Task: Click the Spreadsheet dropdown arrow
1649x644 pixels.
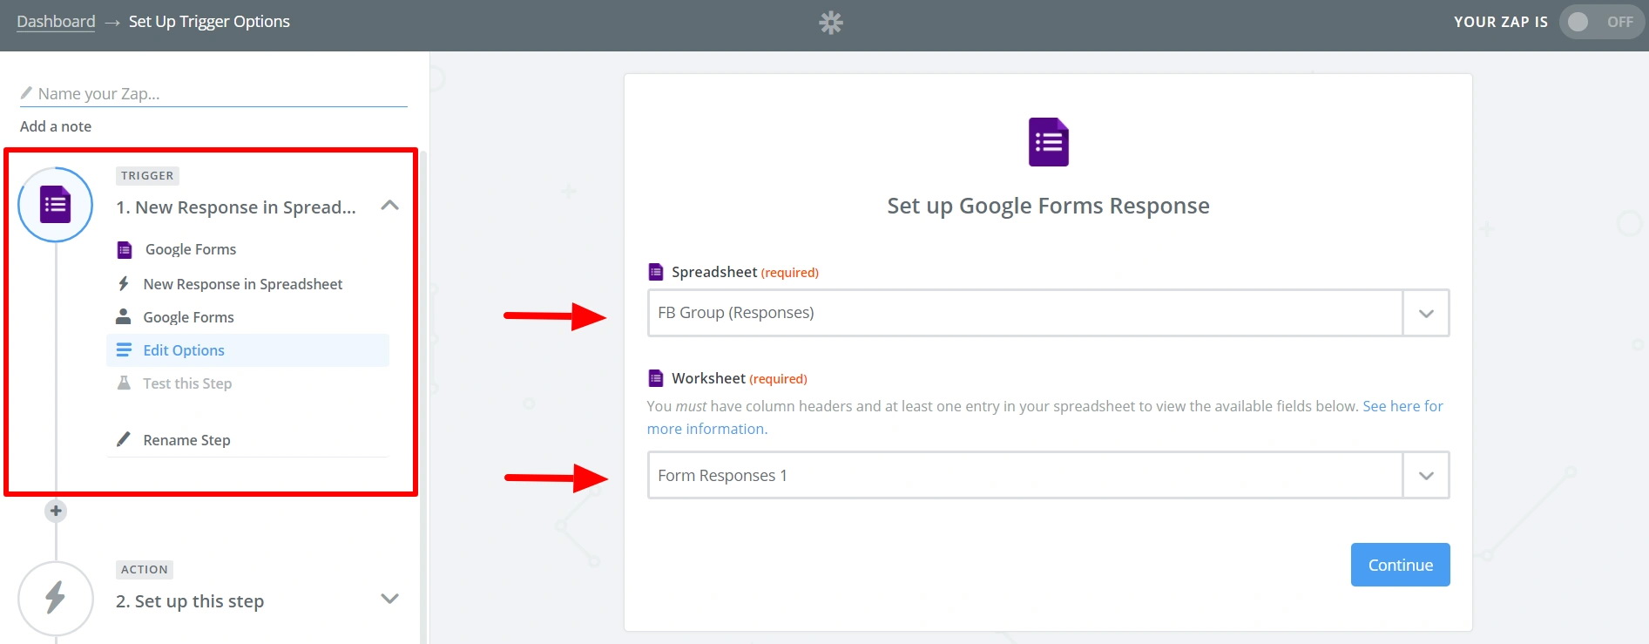Action: pyautogui.click(x=1426, y=313)
